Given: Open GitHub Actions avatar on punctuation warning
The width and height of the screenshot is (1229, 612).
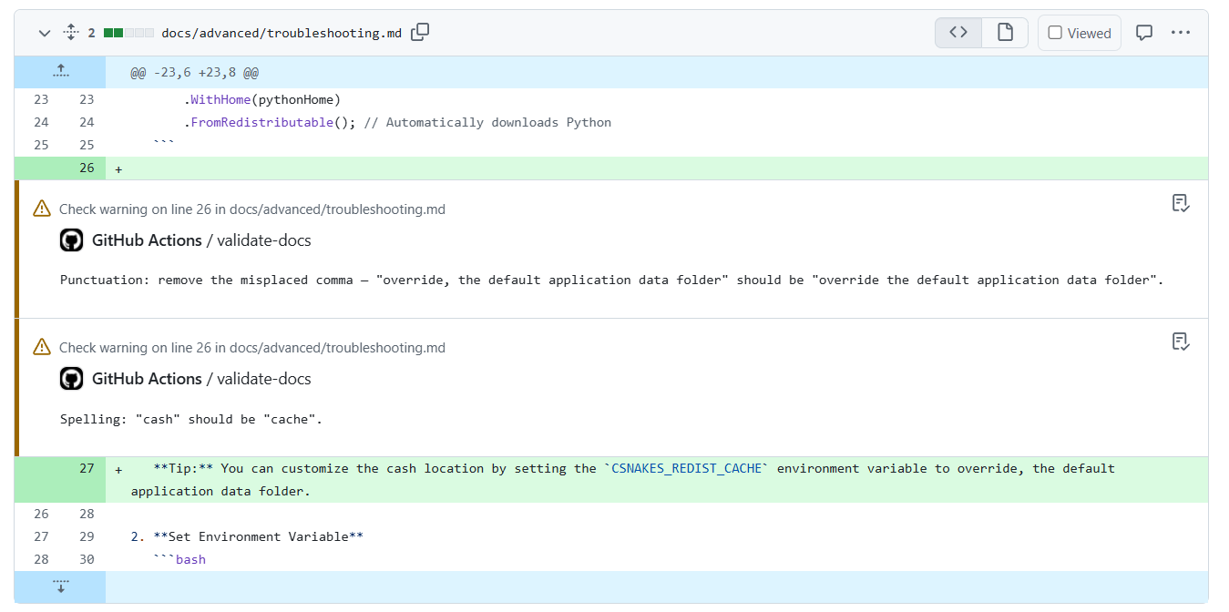Looking at the screenshot, I should point(72,240).
